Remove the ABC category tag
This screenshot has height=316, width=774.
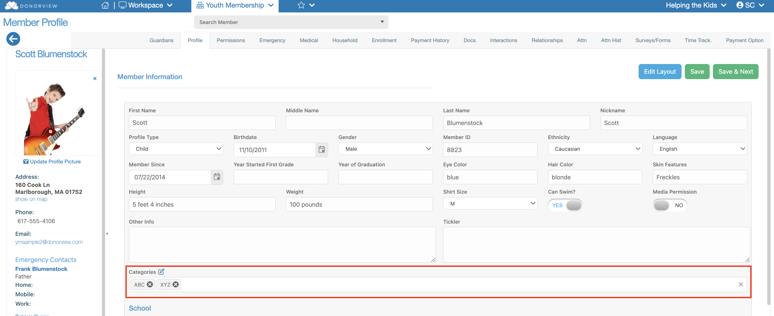[150, 284]
